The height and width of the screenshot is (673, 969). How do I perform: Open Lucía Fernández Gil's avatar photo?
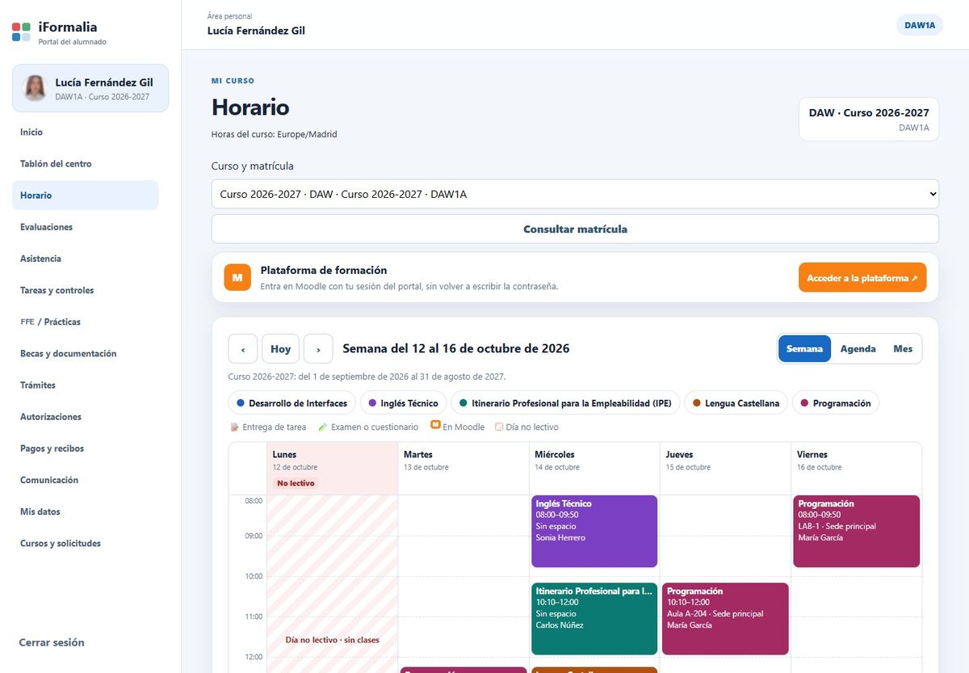(x=35, y=88)
